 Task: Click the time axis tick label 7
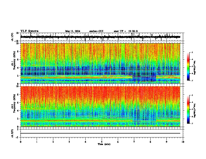134,142
